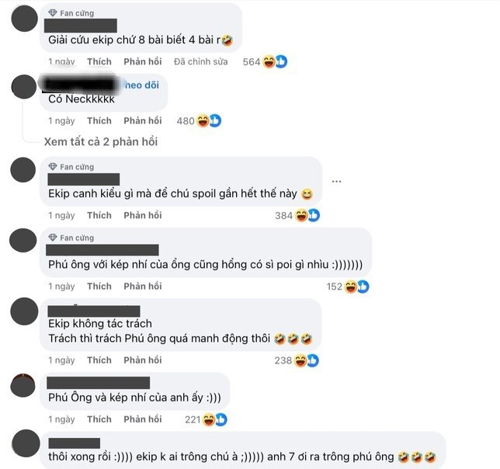The height and width of the screenshot is (469, 500).
Task: Click reaction icons beside the 480 count
Action: [209, 121]
